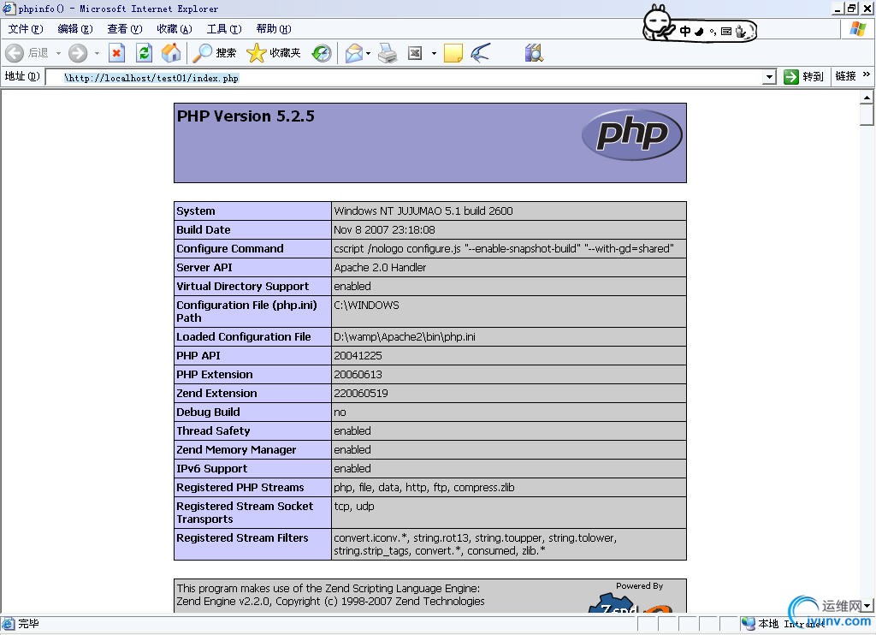Image resolution: width=876 pixels, height=635 pixels.
Task: Click the vertical scrollbar down arrow
Action: point(867,606)
